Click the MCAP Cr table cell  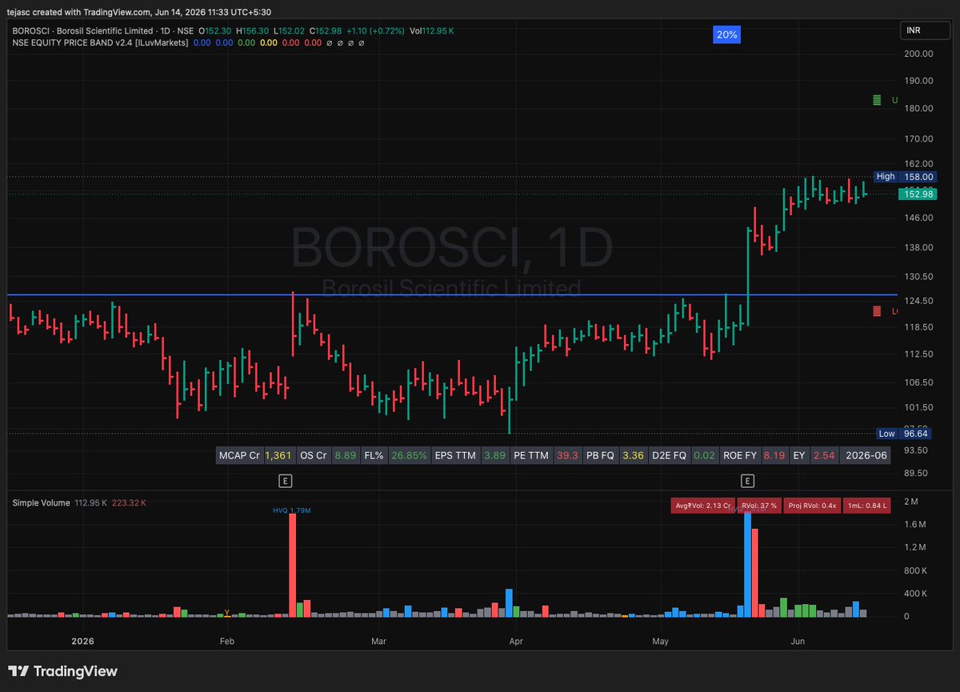[x=239, y=455]
